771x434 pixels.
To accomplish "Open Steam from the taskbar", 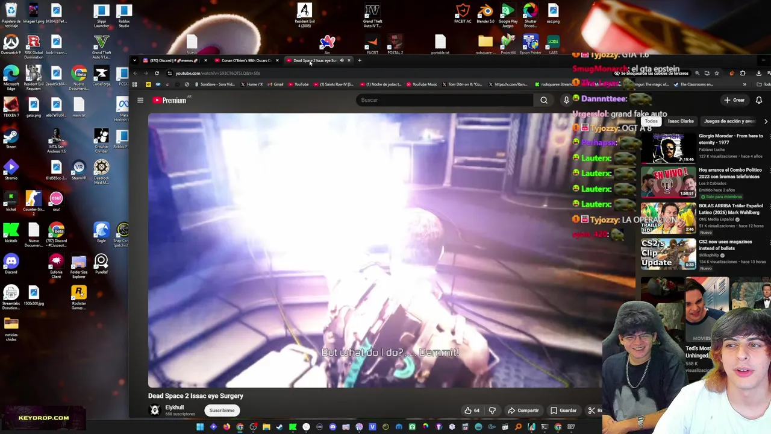I will pos(279,427).
